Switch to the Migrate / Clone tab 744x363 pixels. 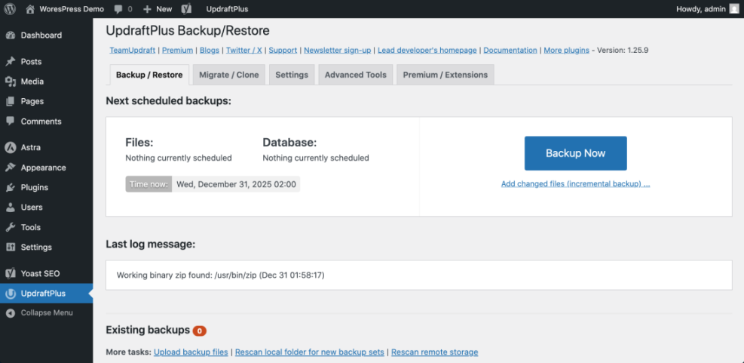tap(228, 75)
